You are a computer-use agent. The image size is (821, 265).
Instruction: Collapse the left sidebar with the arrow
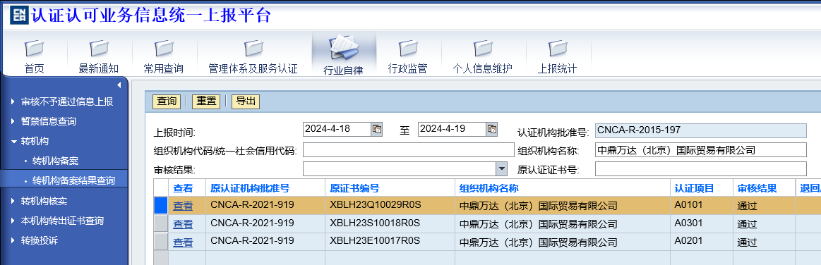coord(119,85)
